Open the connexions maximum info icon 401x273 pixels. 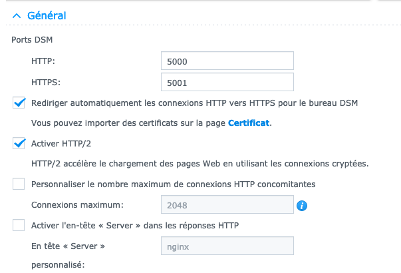[302, 205]
